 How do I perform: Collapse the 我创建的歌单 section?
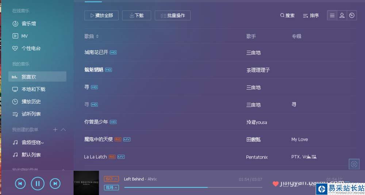tap(63, 130)
